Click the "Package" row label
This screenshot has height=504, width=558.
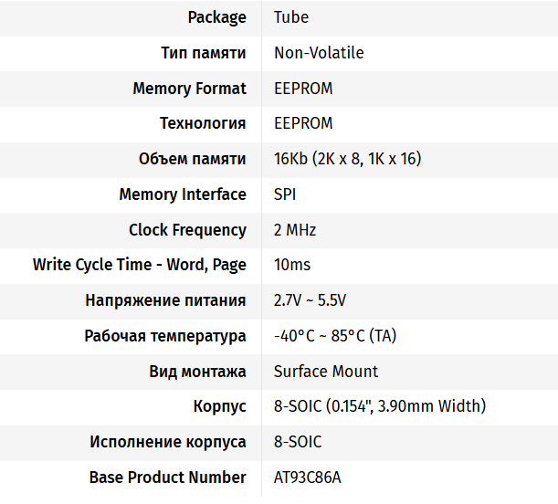click(x=216, y=17)
